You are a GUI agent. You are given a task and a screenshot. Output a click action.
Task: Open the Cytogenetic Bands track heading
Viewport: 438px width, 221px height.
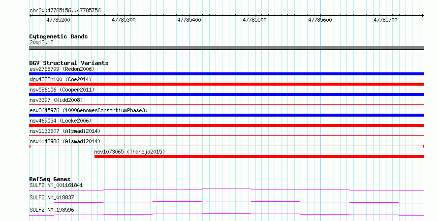[59, 36]
